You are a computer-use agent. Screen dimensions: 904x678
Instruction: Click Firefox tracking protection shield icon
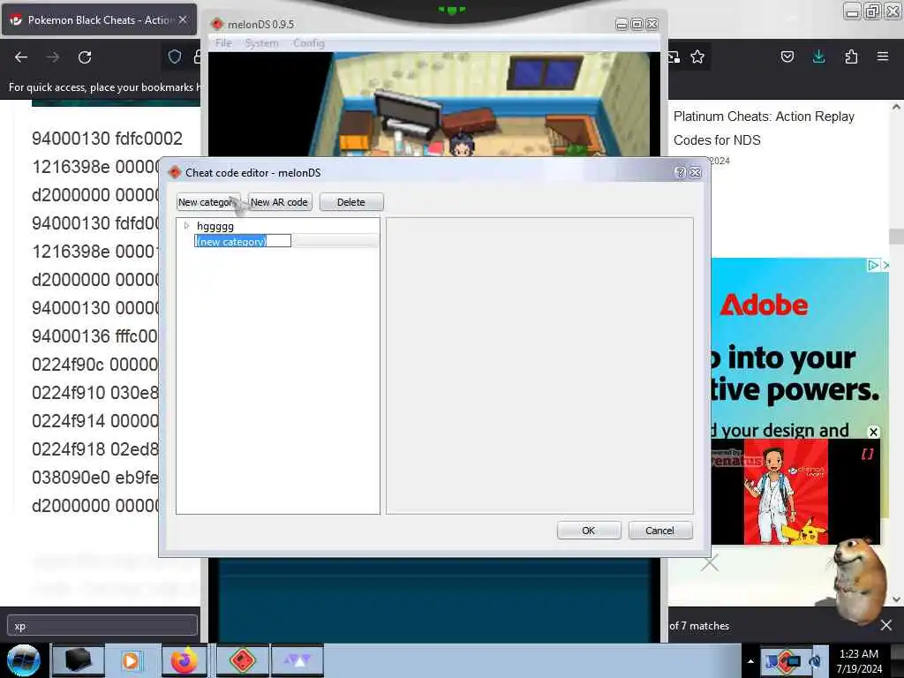pyautogui.click(x=175, y=56)
